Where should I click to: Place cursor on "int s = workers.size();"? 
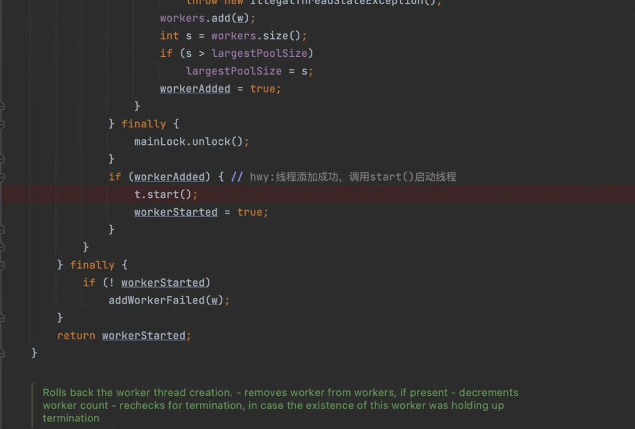pyautogui.click(x=233, y=36)
